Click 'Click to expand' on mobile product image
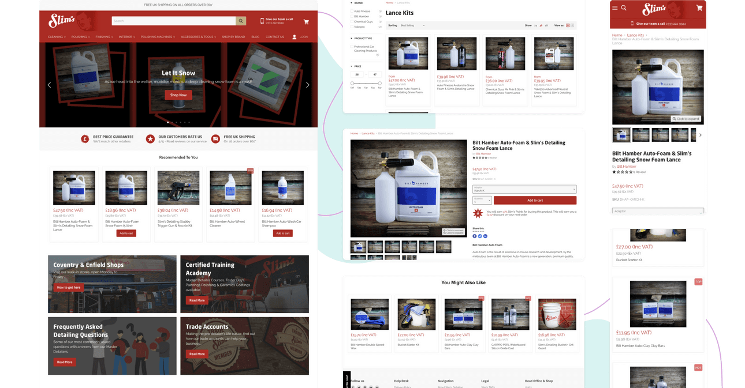The width and height of the screenshot is (745, 388). [686, 119]
